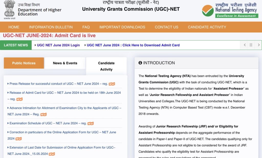Click NEW badge on Release of Admit Card notice

click(19, 99)
